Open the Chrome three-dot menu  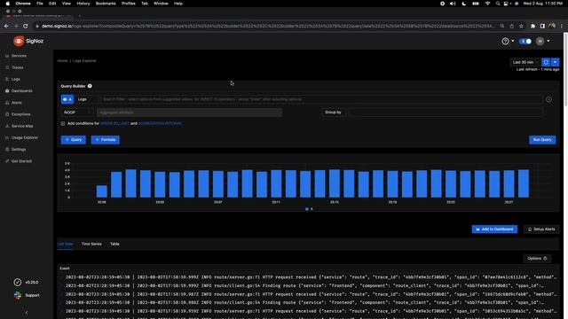pyautogui.click(x=562, y=26)
